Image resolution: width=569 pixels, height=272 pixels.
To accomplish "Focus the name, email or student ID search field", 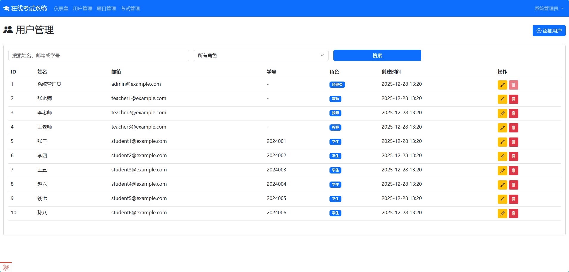I will tap(99, 55).
